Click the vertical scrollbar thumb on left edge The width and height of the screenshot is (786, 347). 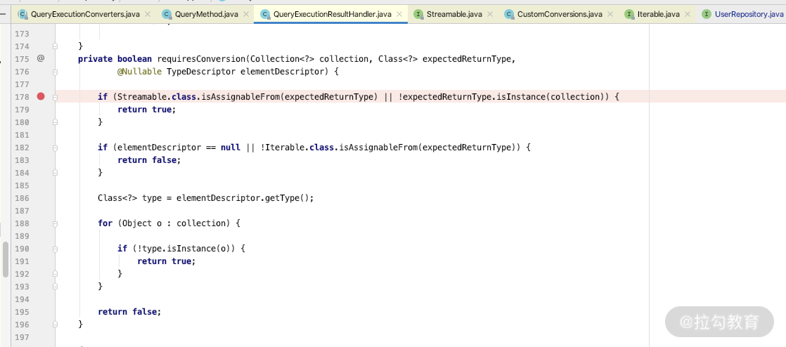tap(5, 260)
